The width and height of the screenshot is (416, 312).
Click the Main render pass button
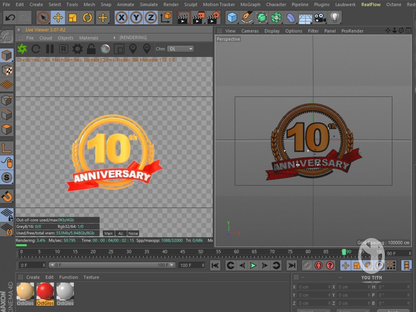pos(109,233)
